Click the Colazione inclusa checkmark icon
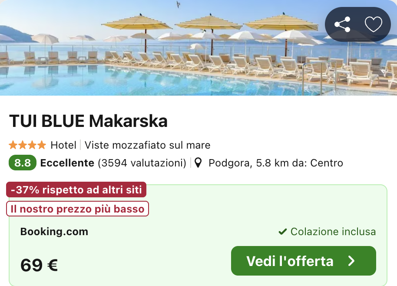The image size is (397, 286). click(283, 232)
